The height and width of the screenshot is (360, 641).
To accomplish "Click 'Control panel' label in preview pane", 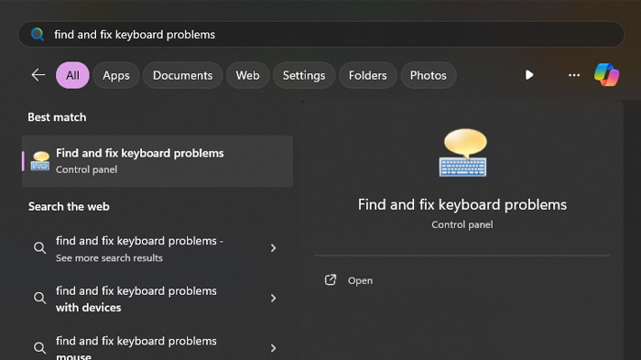I will coord(462,224).
